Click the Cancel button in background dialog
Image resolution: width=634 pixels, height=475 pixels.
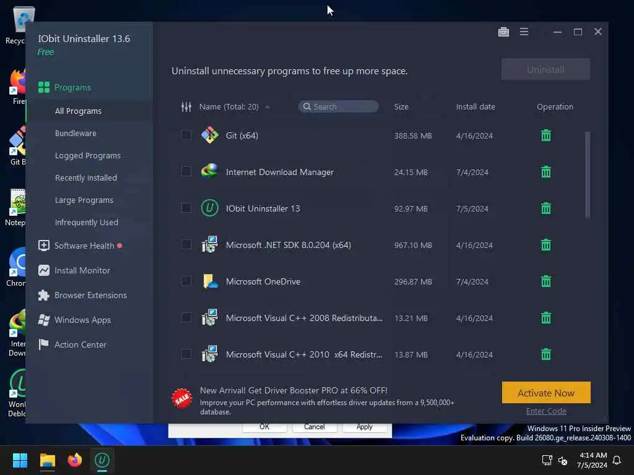coord(314,427)
